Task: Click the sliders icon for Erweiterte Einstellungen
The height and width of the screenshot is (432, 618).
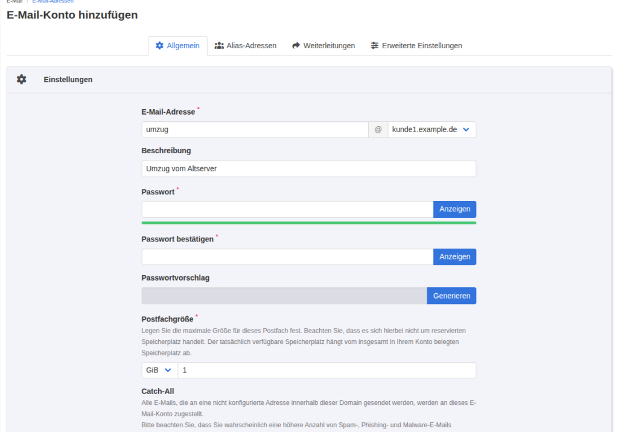Action: 374,46
